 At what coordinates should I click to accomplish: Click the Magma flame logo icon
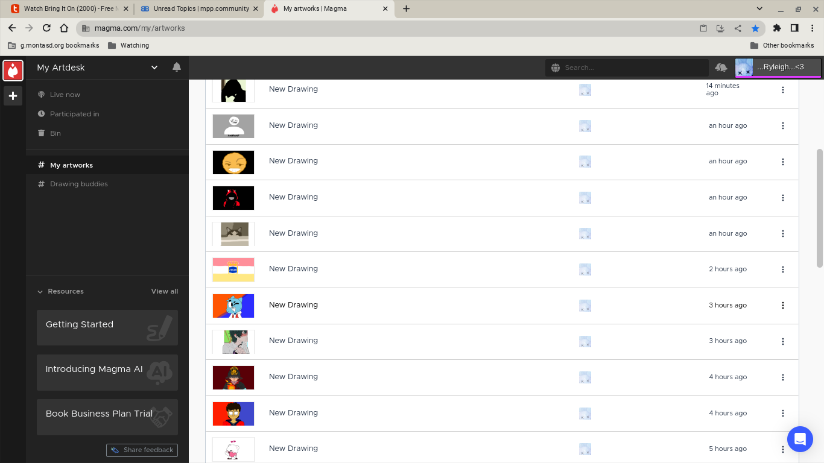click(x=13, y=70)
